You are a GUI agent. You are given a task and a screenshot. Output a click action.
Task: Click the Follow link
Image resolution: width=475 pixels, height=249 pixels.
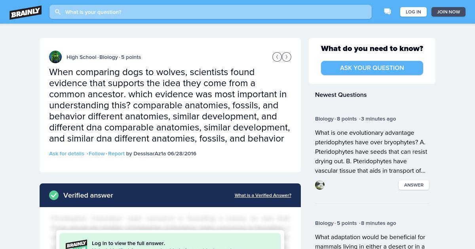[97, 153]
